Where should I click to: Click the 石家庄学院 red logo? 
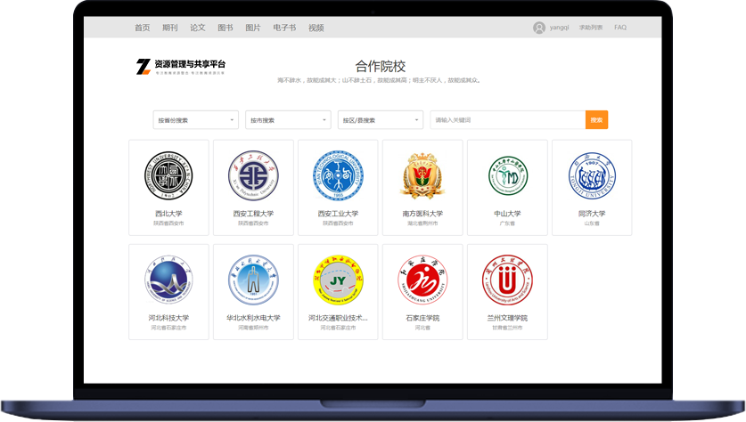[x=422, y=280]
